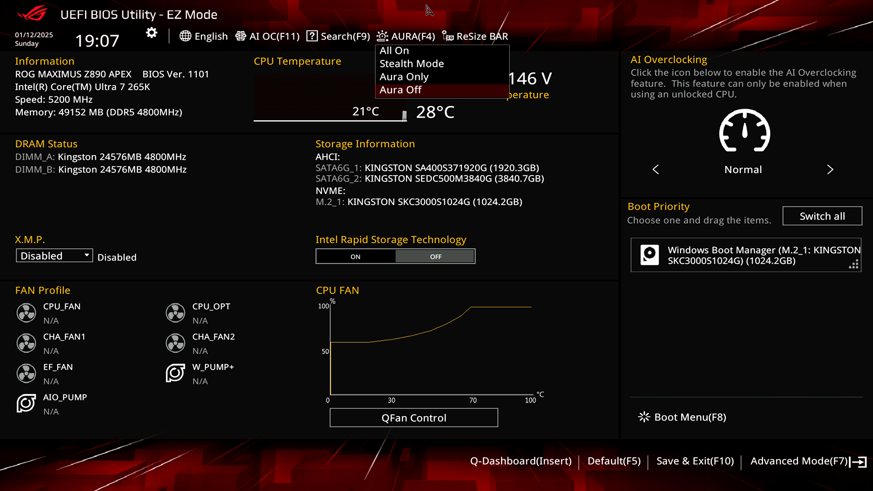The height and width of the screenshot is (491, 873).
Task: Open settings via the gear icon
Action: 151,33
